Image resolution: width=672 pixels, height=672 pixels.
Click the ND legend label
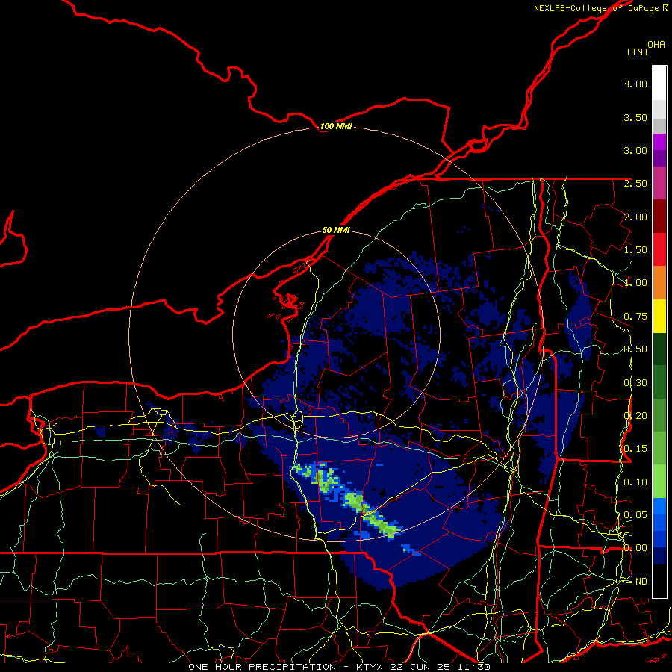click(641, 582)
